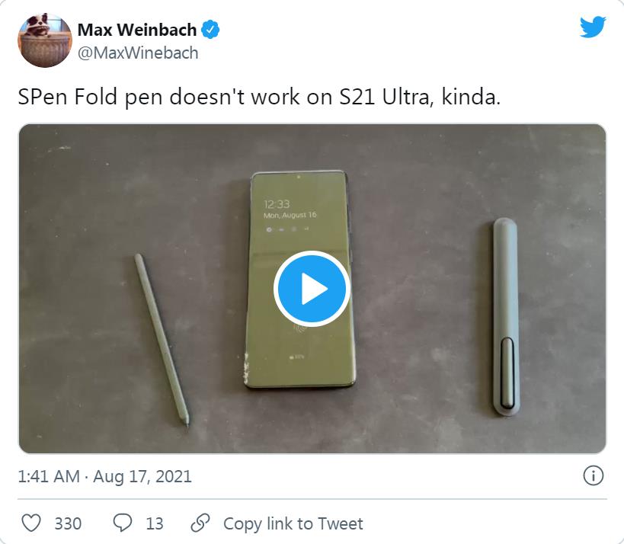Click the 1:41 AM time stamp
The image size is (624, 544).
tap(49, 476)
